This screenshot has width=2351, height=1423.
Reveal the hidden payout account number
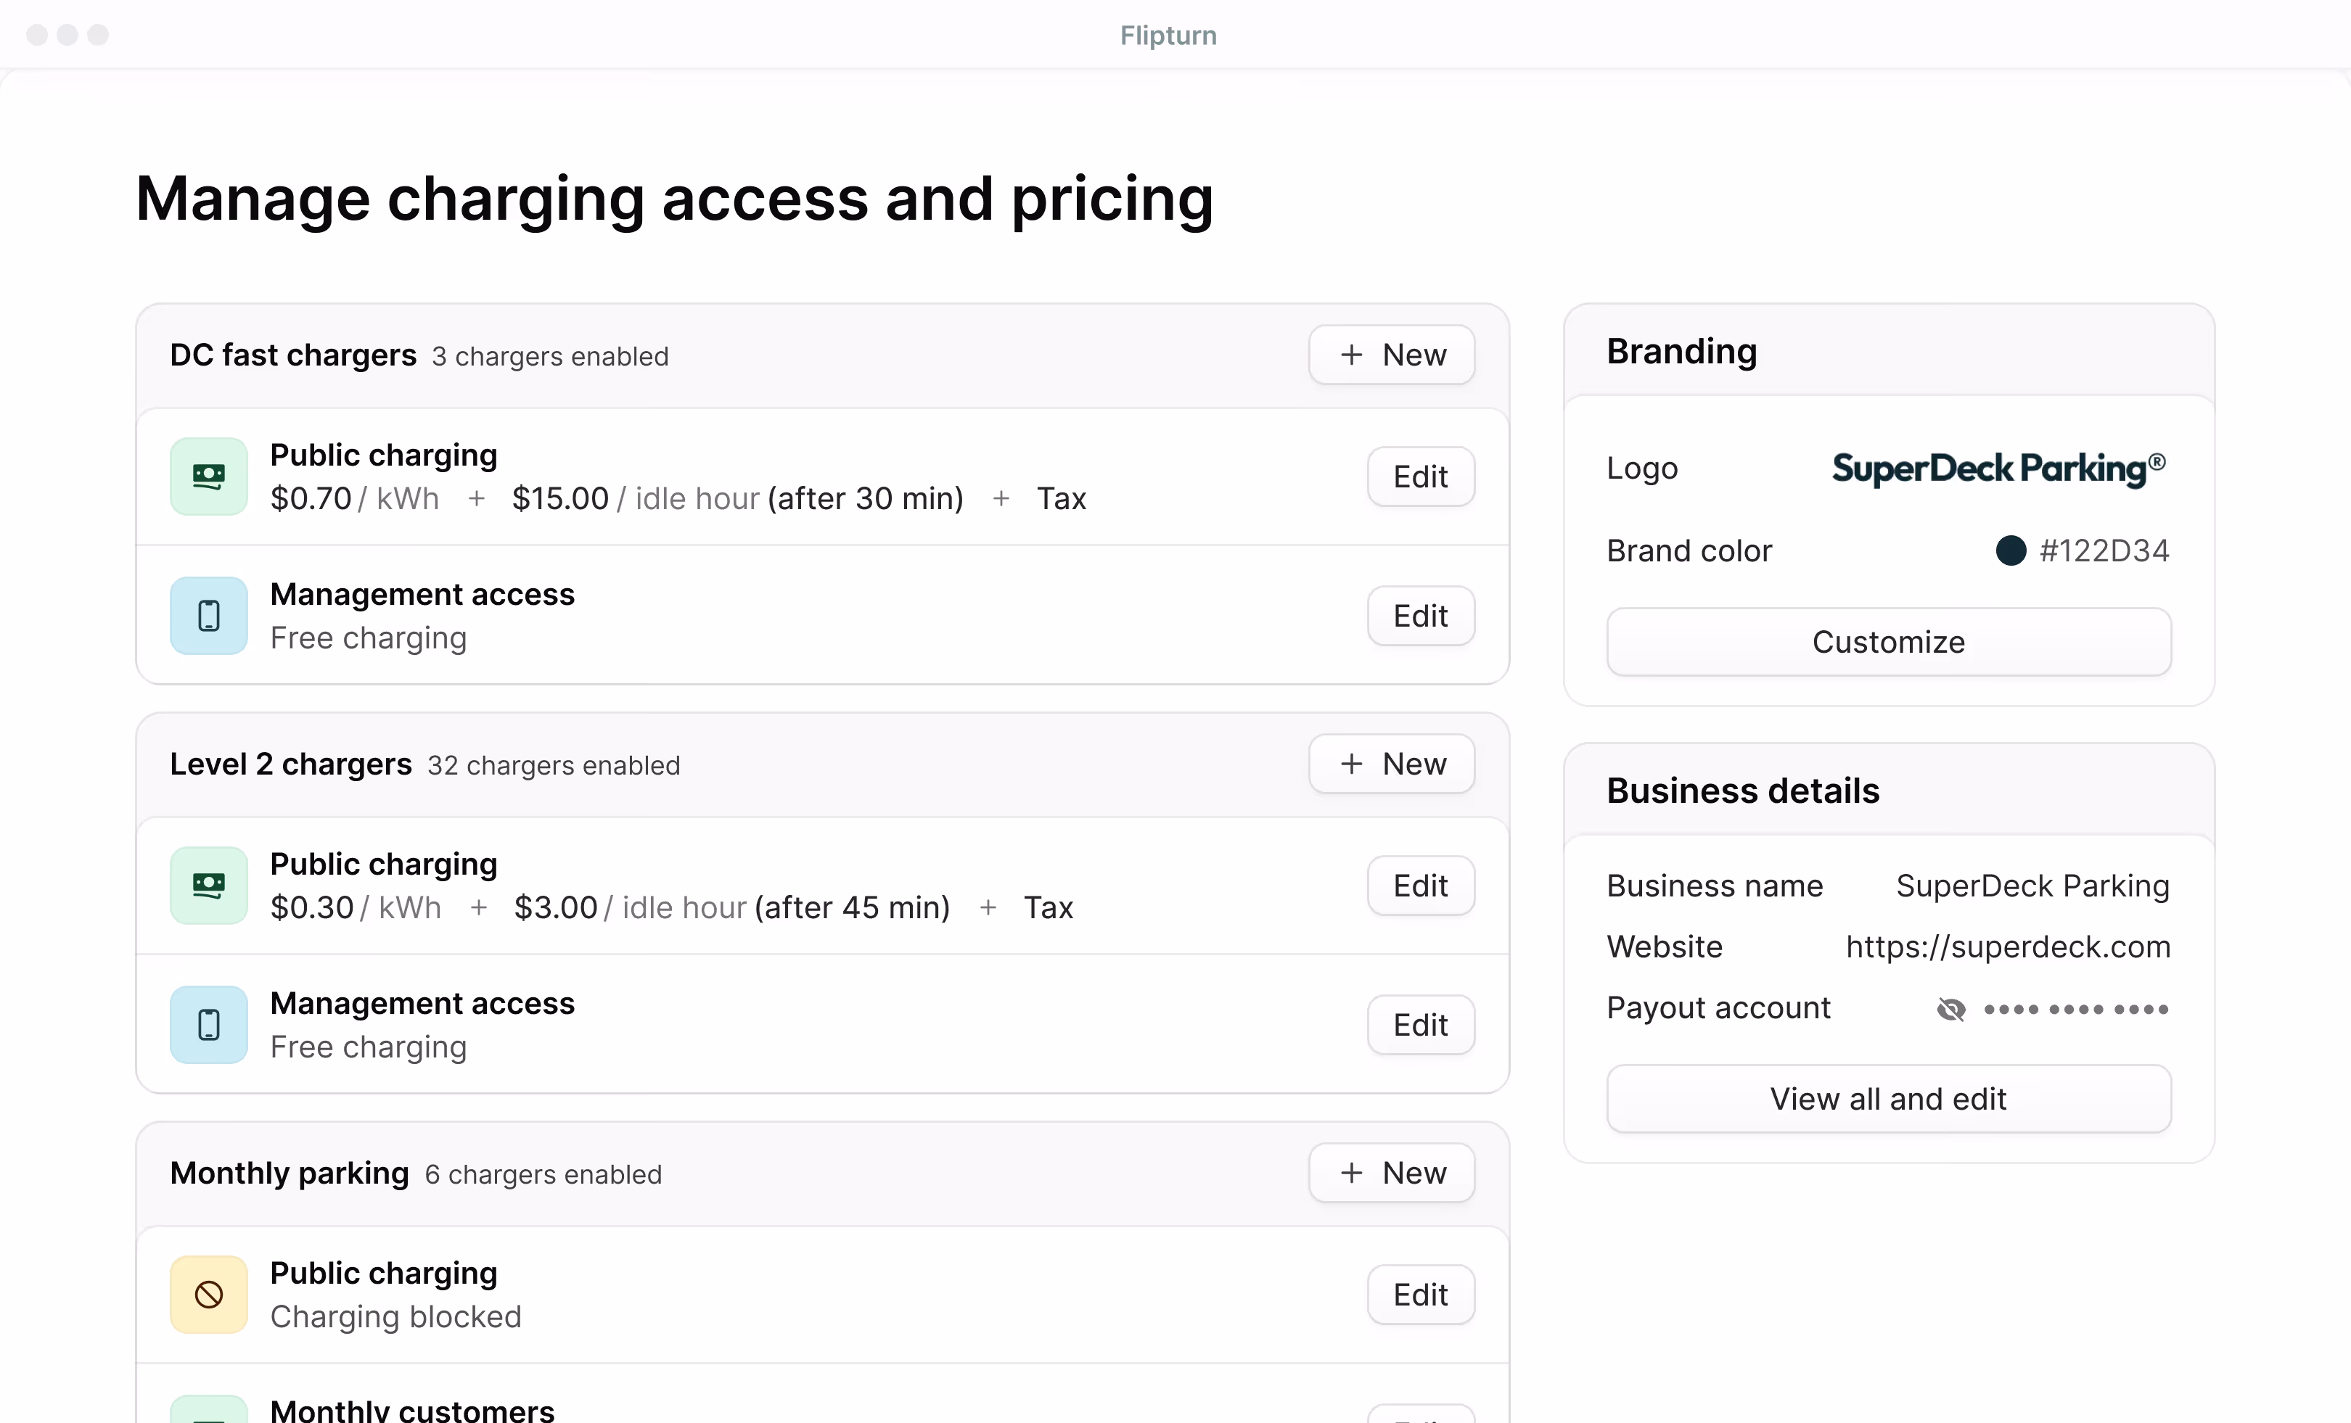point(1952,1009)
